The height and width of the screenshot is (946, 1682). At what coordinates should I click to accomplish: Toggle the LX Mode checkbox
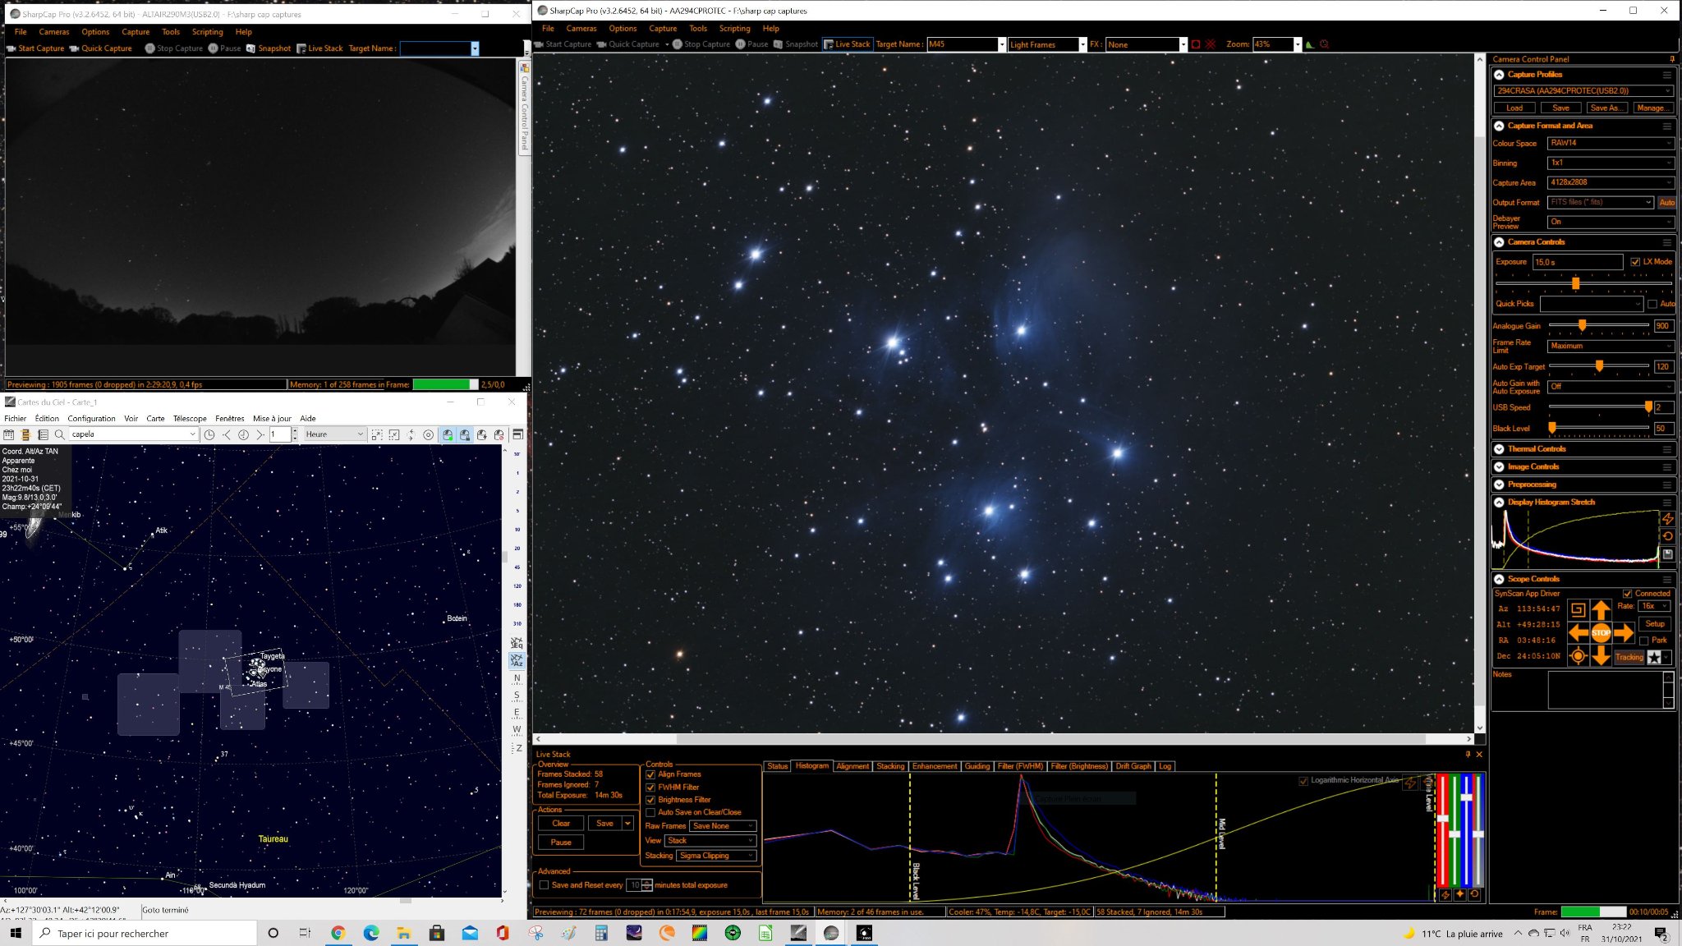(x=1635, y=262)
